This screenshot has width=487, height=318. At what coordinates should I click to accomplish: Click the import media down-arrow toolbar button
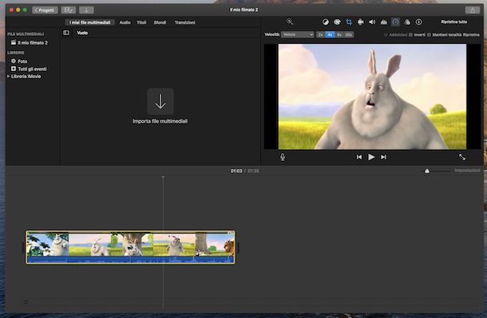[86, 10]
